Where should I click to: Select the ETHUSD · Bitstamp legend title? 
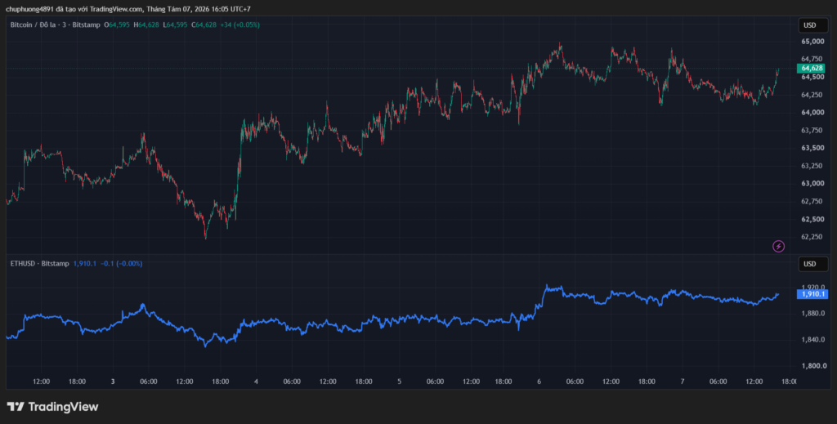pos(39,263)
